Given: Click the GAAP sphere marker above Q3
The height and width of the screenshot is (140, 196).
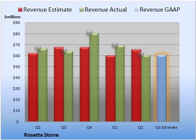Looking at the screenshot, I should click(64, 51).
